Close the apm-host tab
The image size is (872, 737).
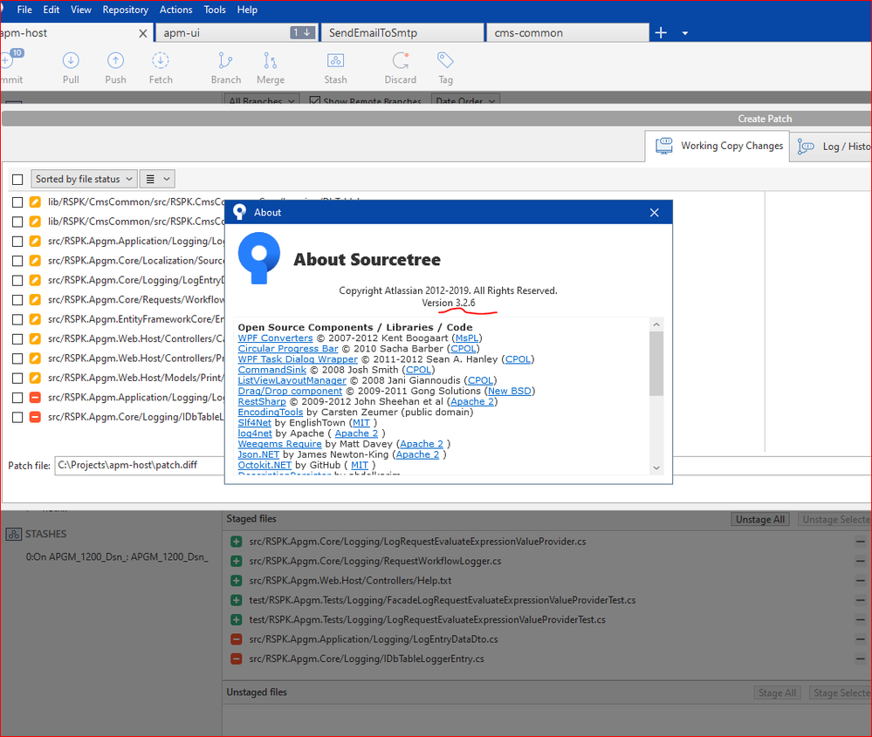[x=143, y=33]
